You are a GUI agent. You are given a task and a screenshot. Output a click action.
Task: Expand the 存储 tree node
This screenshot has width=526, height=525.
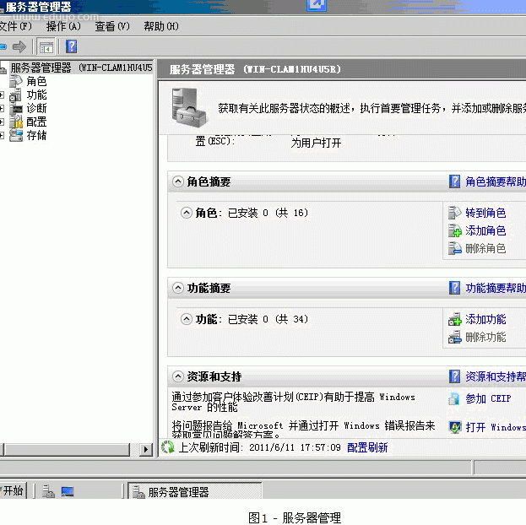pos(3,136)
